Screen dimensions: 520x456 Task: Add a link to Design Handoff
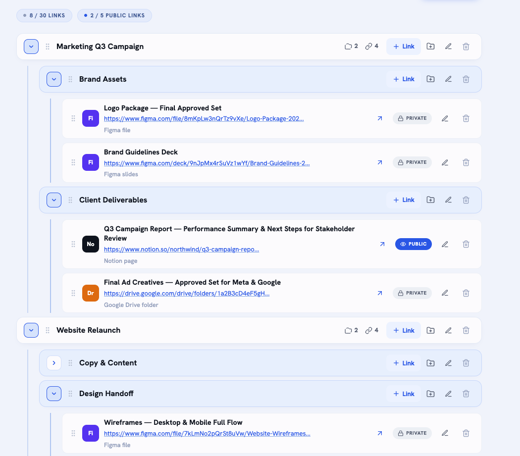pyautogui.click(x=404, y=394)
